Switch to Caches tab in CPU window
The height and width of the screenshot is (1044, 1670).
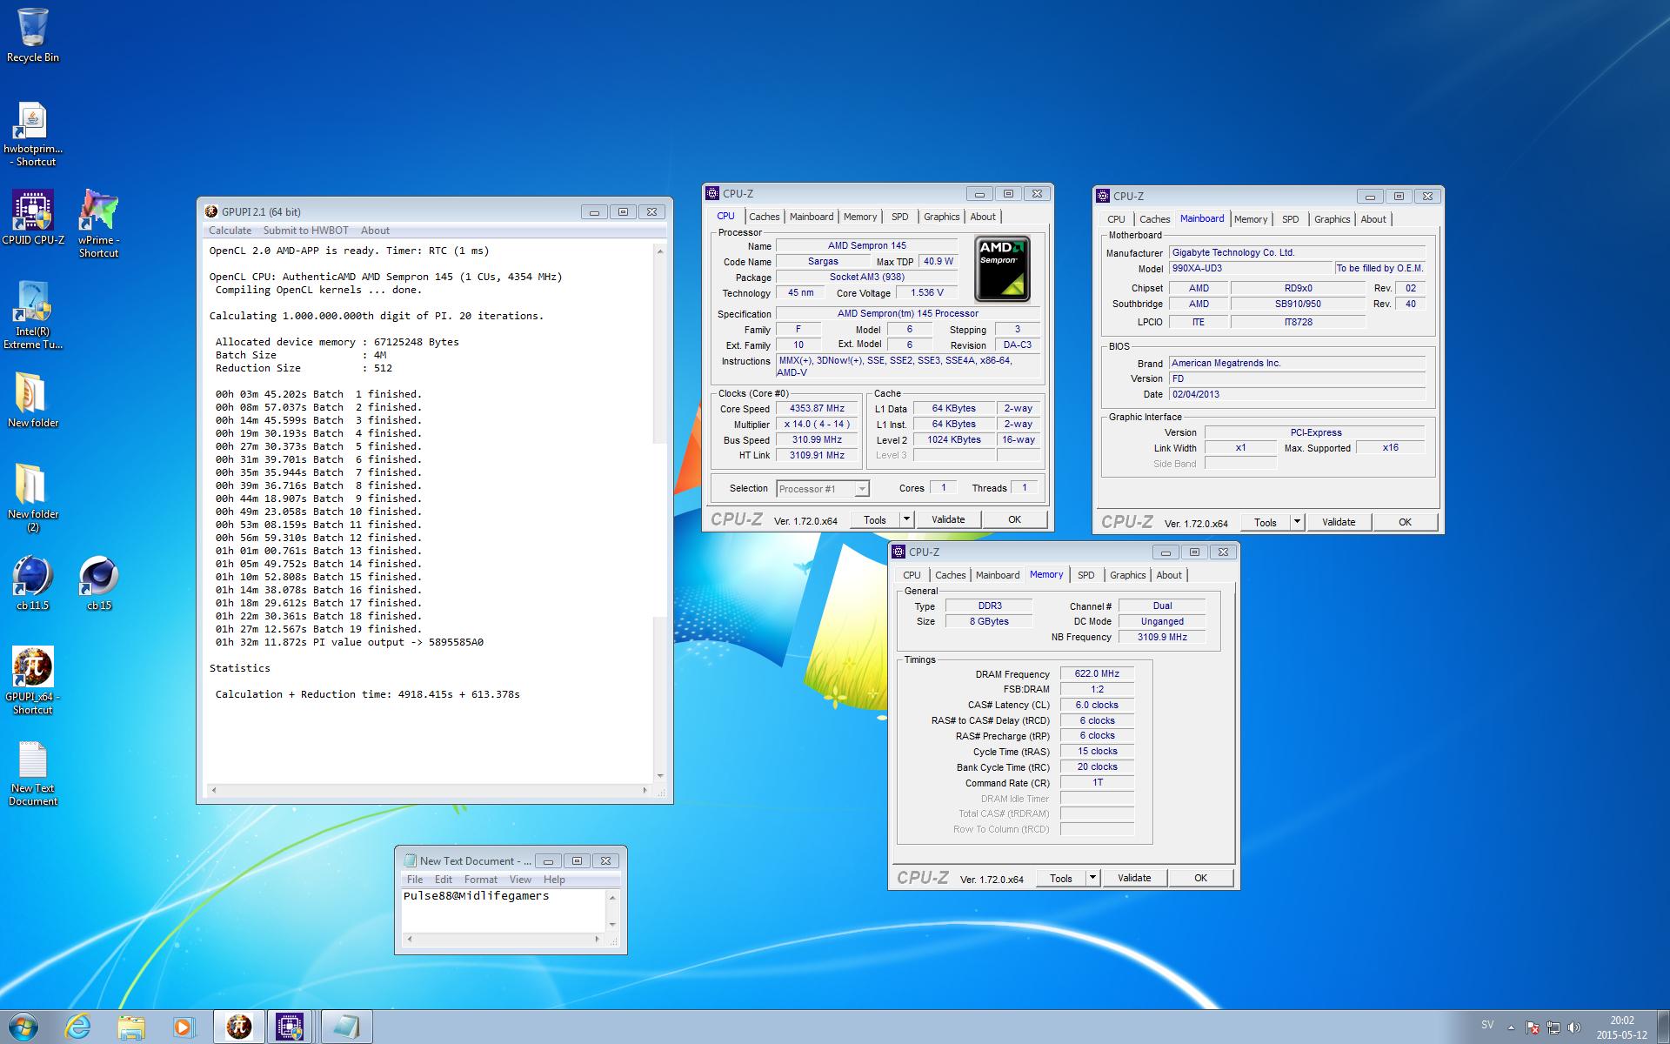764,217
